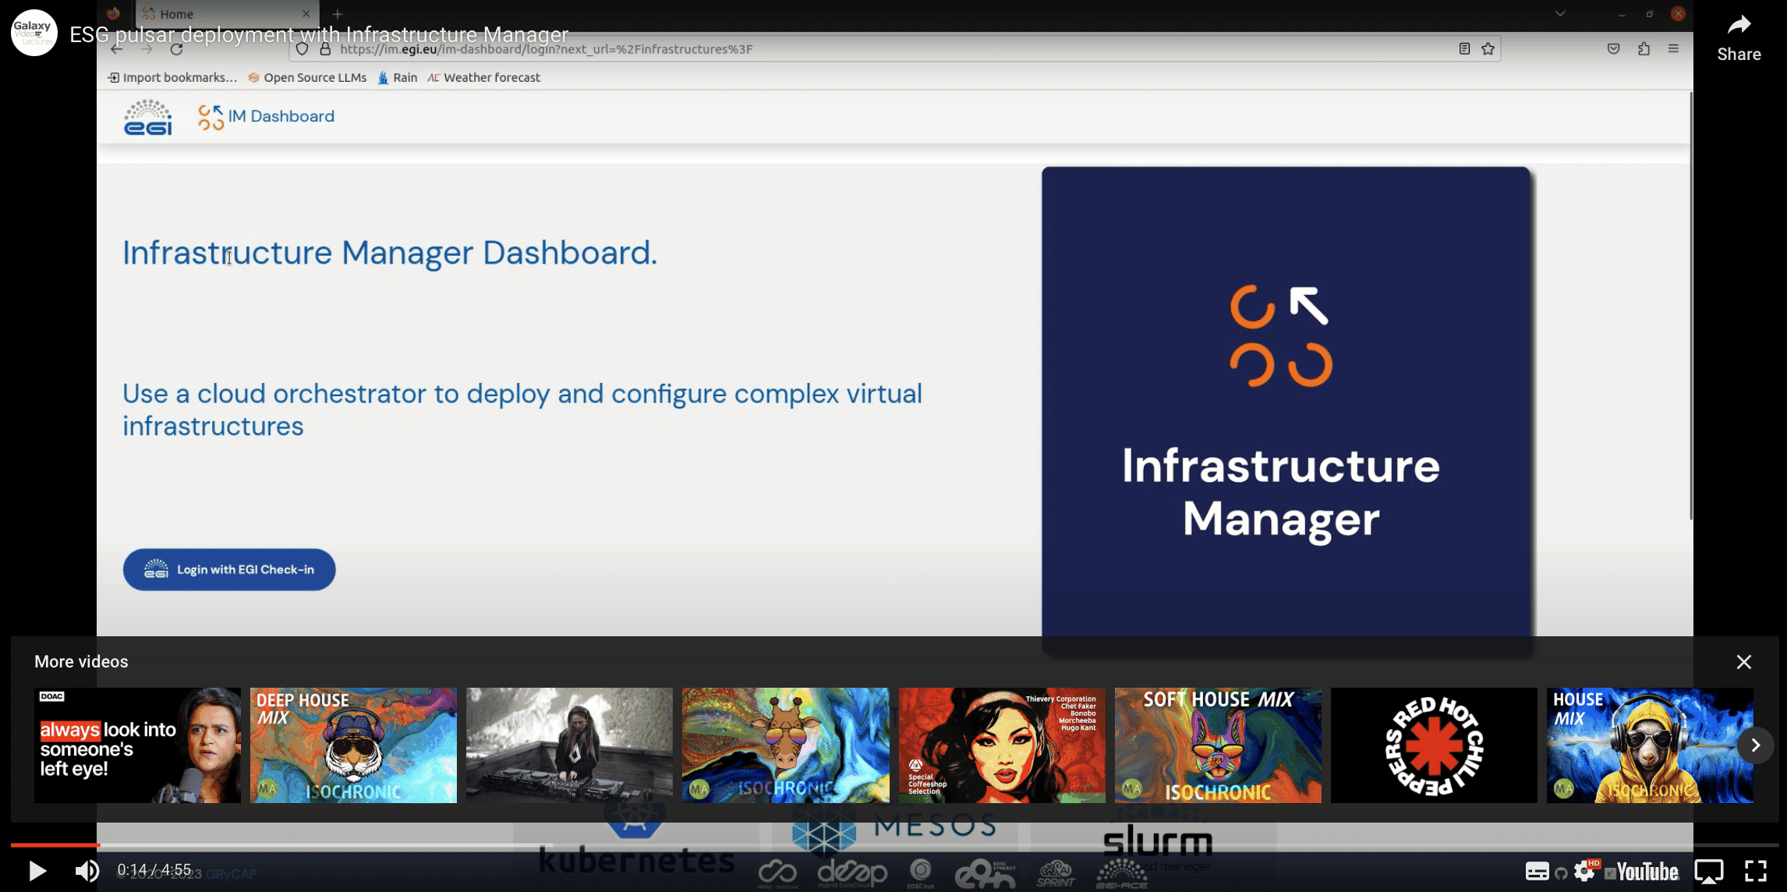Reload the browser page
1787x892 pixels.
pos(176,49)
